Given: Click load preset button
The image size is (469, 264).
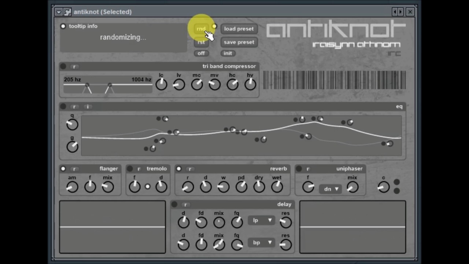Looking at the screenshot, I should 239,29.
